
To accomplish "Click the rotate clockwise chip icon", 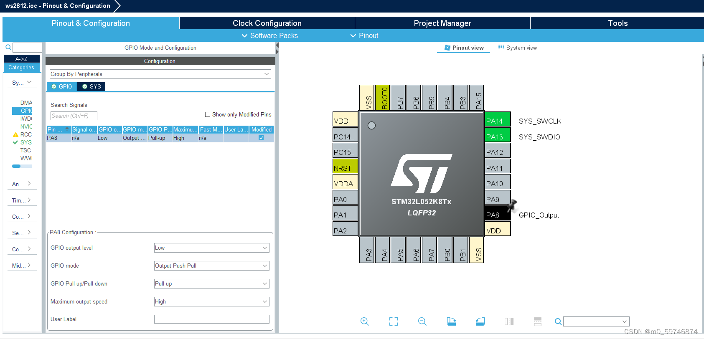I will [451, 321].
